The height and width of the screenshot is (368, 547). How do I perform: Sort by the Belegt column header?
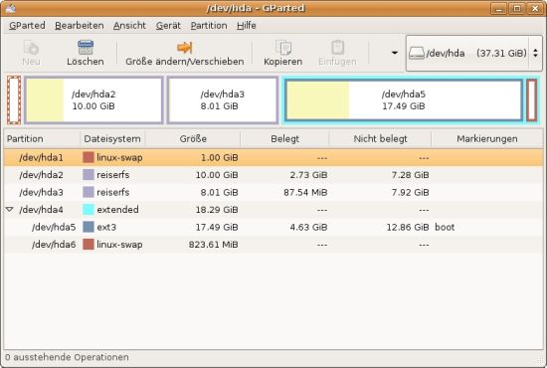(284, 139)
